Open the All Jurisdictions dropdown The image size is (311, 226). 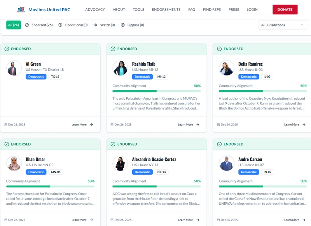tap(283, 25)
